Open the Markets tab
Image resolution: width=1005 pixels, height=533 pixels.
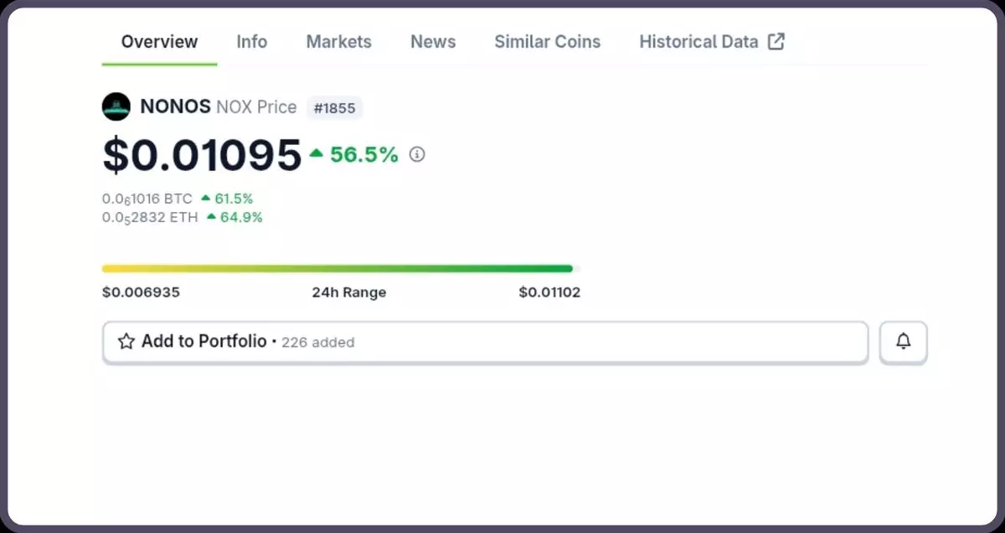[338, 42]
